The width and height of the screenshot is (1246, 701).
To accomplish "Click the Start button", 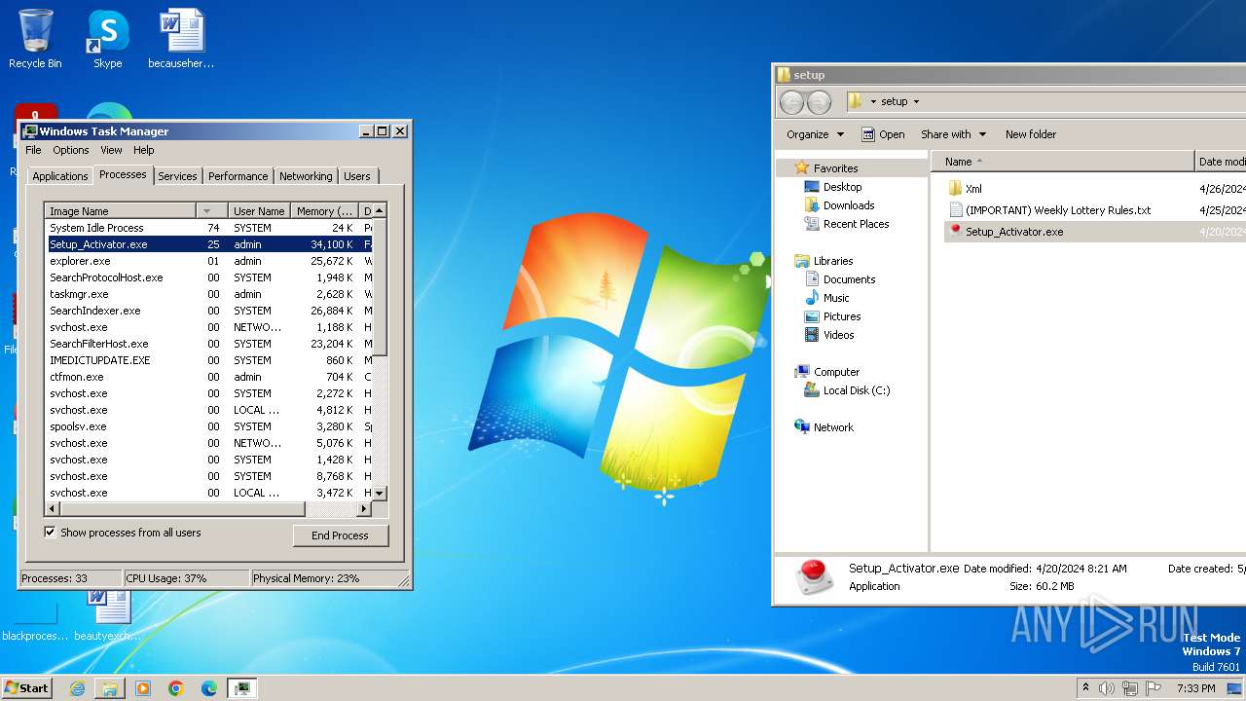I will tap(27, 688).
